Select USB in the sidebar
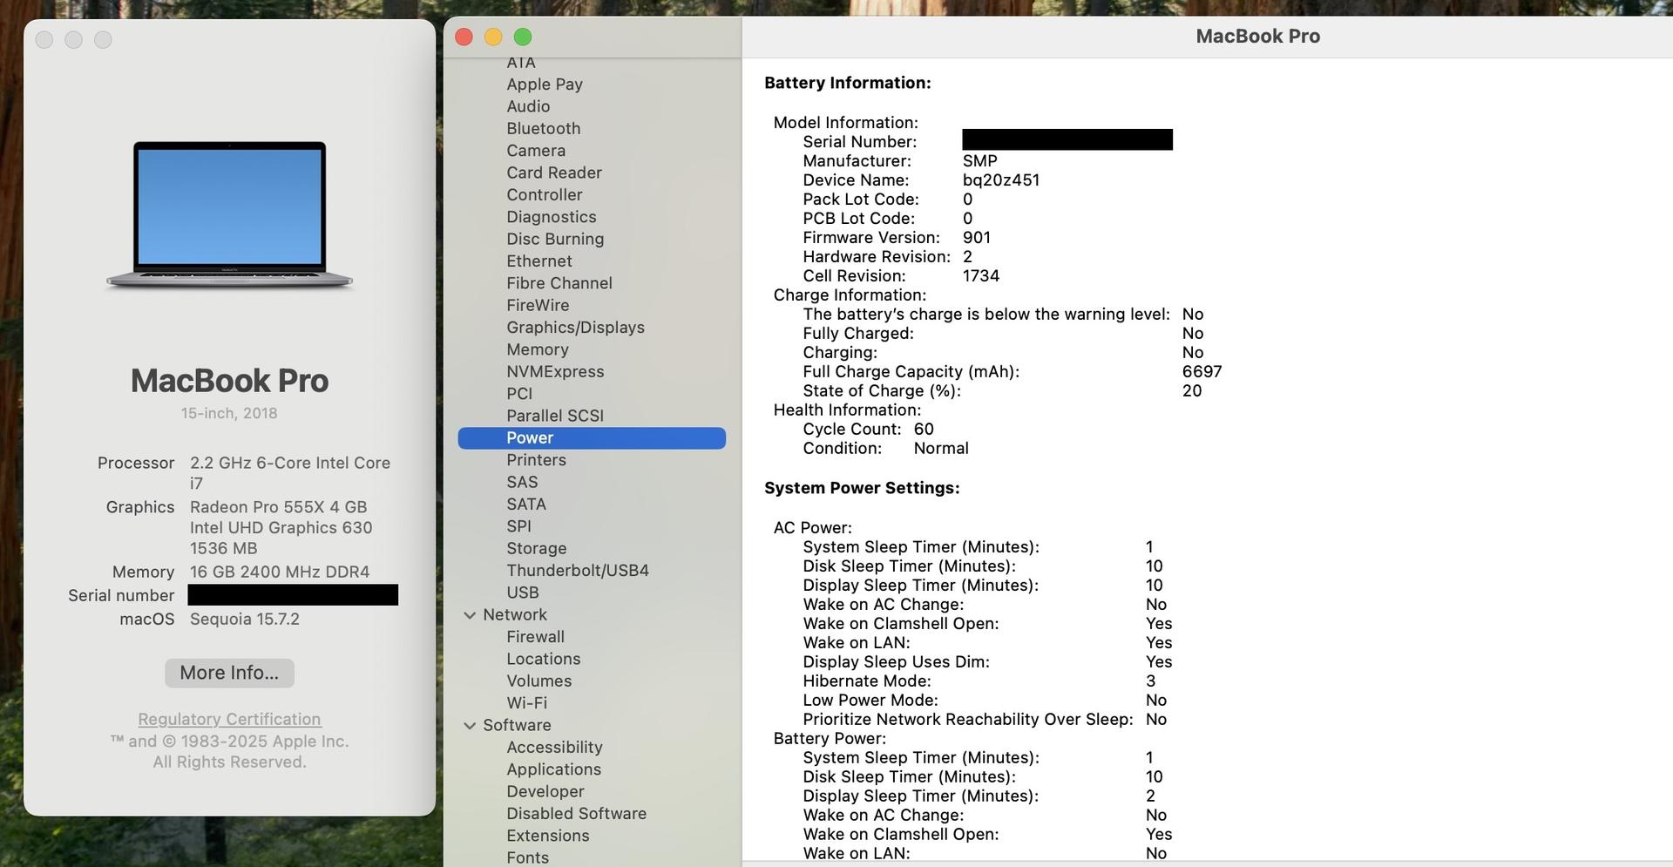Viewport: 1673px width, 867px height. click(523, 593)
